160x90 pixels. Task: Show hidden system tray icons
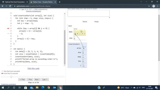pyautogui.click(x=131, y=88)
